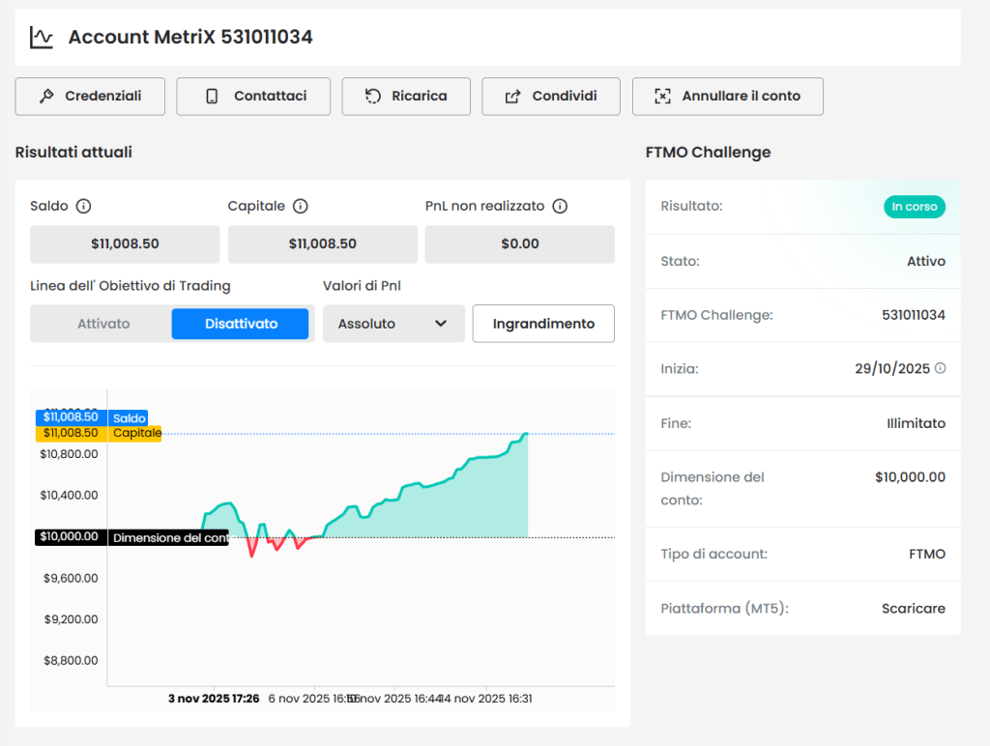Click the Annullare il conto button

[x=727, y=96]
